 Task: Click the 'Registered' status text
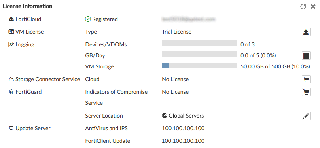pyautogui.click(x=105, y=19)
